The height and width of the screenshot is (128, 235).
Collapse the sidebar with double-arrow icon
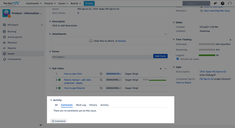41,125
